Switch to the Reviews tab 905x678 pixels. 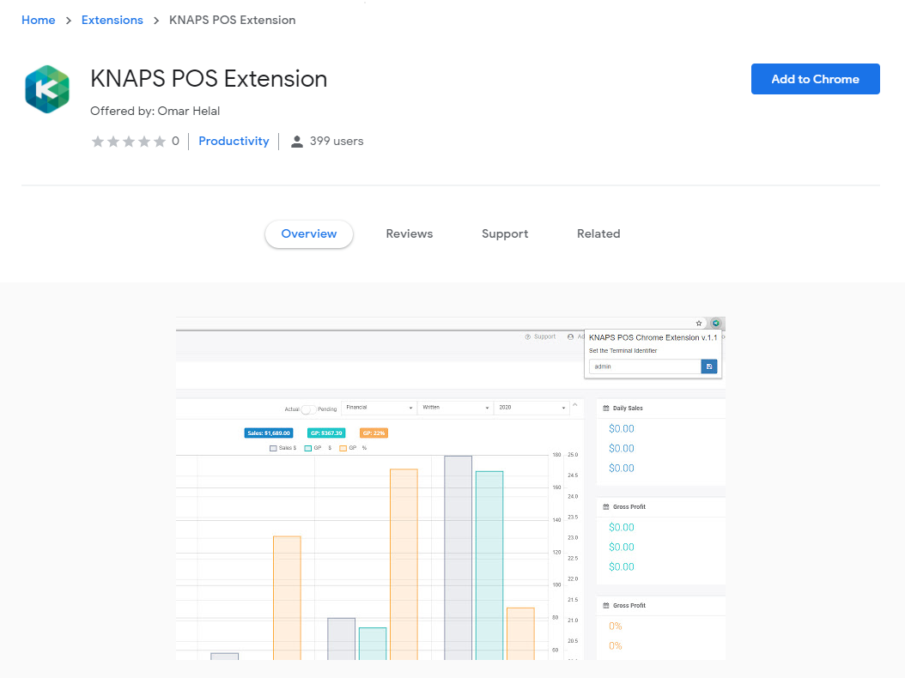point(410,233)
